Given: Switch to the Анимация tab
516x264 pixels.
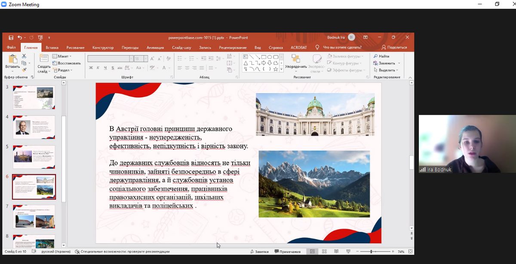Looking at the screenshot, I should click(x=155, y=48).
